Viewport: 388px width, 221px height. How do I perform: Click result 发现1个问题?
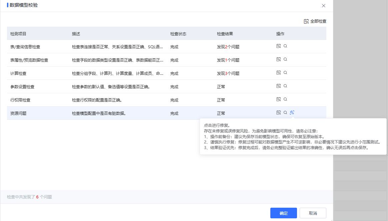pyautogui.click(x=228, y=60)
